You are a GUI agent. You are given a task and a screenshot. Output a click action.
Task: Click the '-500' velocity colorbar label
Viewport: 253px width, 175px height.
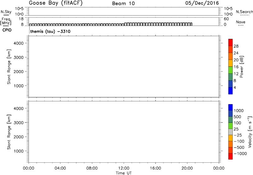239,148
